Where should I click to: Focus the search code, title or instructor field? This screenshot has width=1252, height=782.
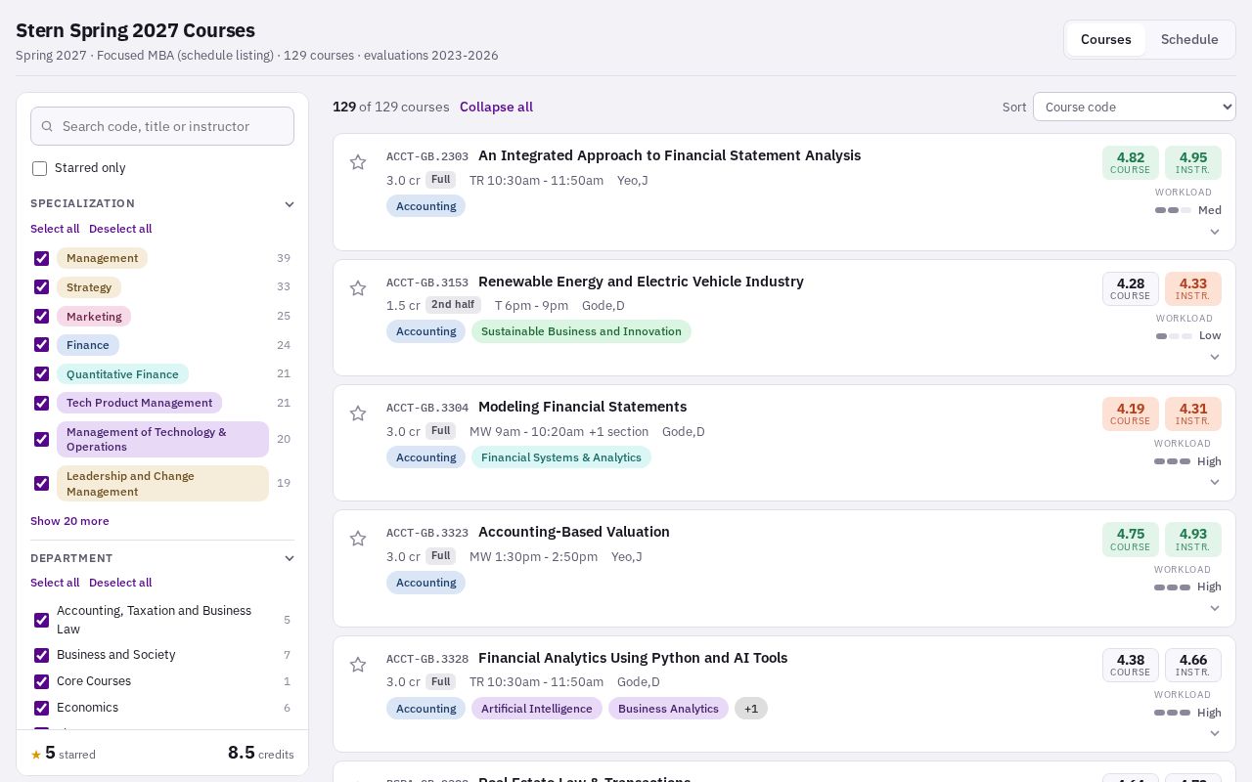pyautogui.click(x=162, y=126)
